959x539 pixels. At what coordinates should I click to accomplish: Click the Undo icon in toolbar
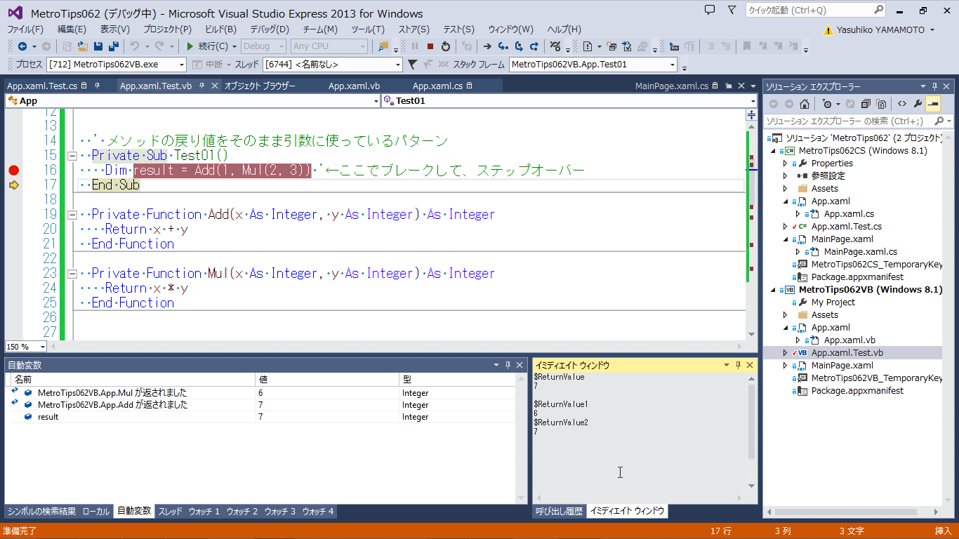pyautogui.click(x=135, y=46)
